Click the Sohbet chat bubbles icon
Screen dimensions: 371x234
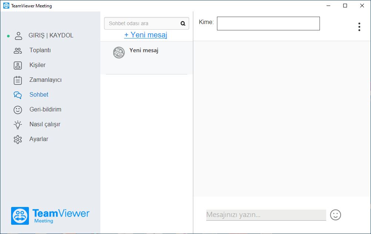tap(18, 95)
